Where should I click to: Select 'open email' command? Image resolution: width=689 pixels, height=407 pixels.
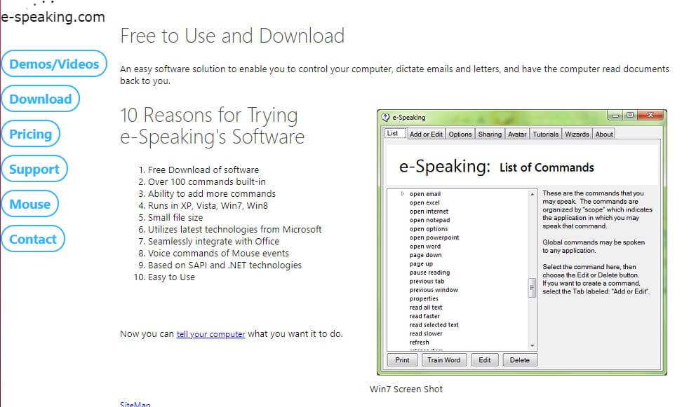(x=425, y=194)
